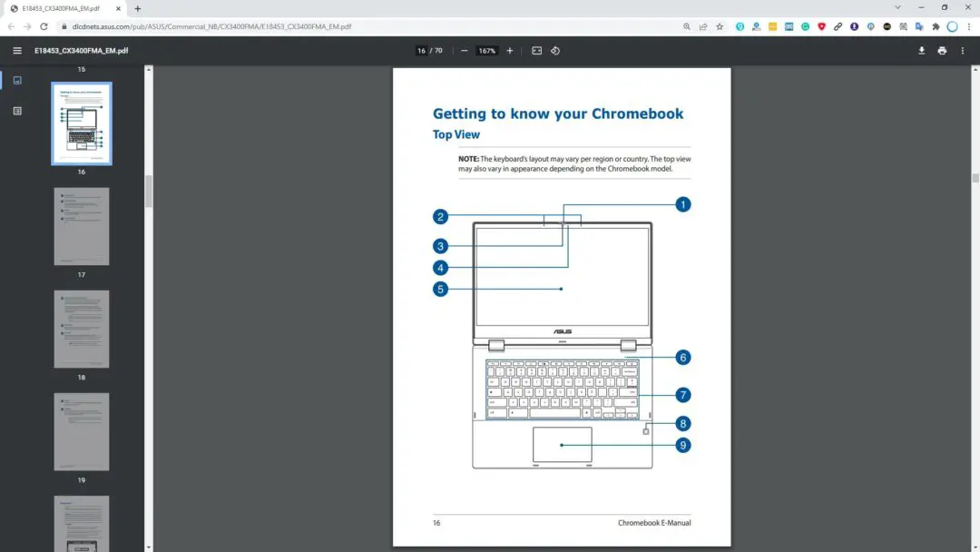Click the 'Chromebook E-Manual' footer text
The width and height of the screenshot is (980, 552).
[654, 523]
